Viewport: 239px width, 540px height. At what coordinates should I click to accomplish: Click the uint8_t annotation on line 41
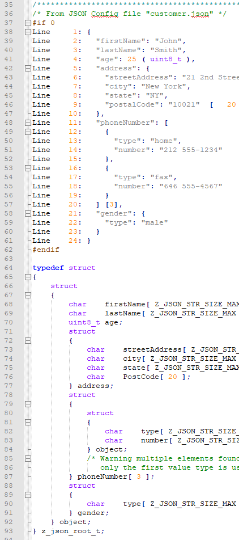tap(166, 59)
